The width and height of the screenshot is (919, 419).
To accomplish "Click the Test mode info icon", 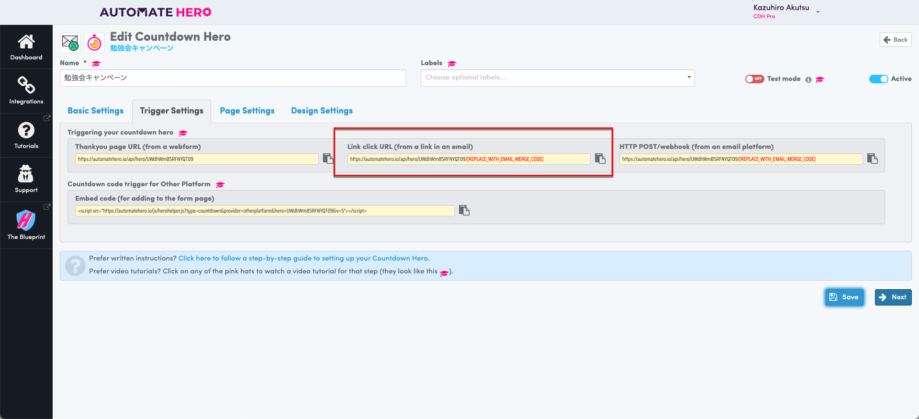I will pos(808,79).
